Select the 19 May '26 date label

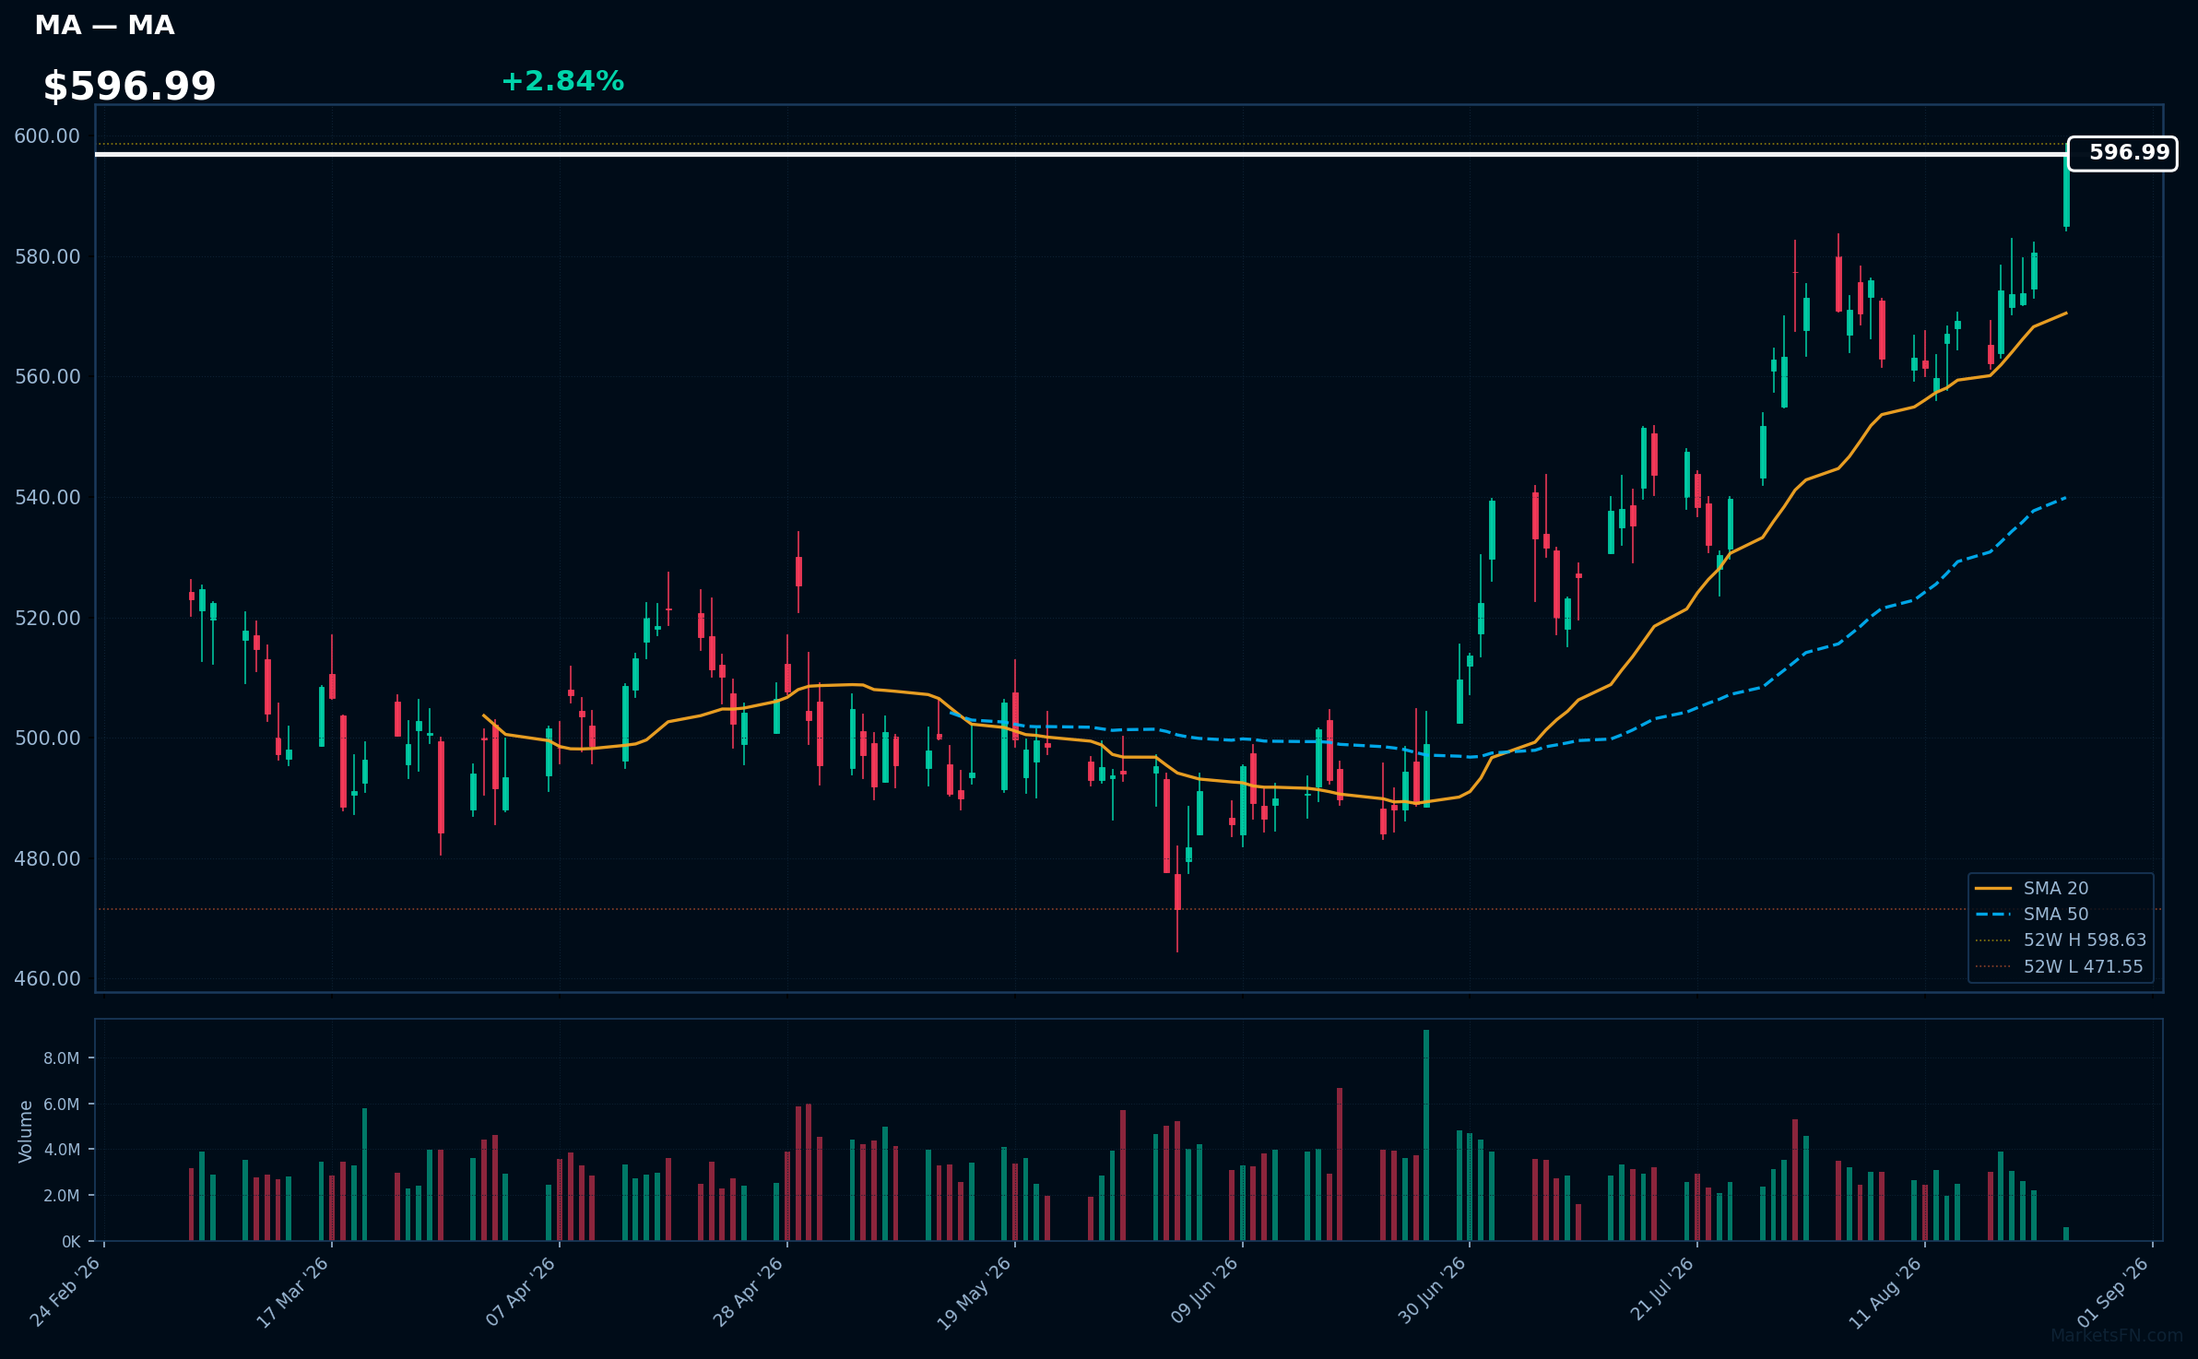[x=975, y=1292]
